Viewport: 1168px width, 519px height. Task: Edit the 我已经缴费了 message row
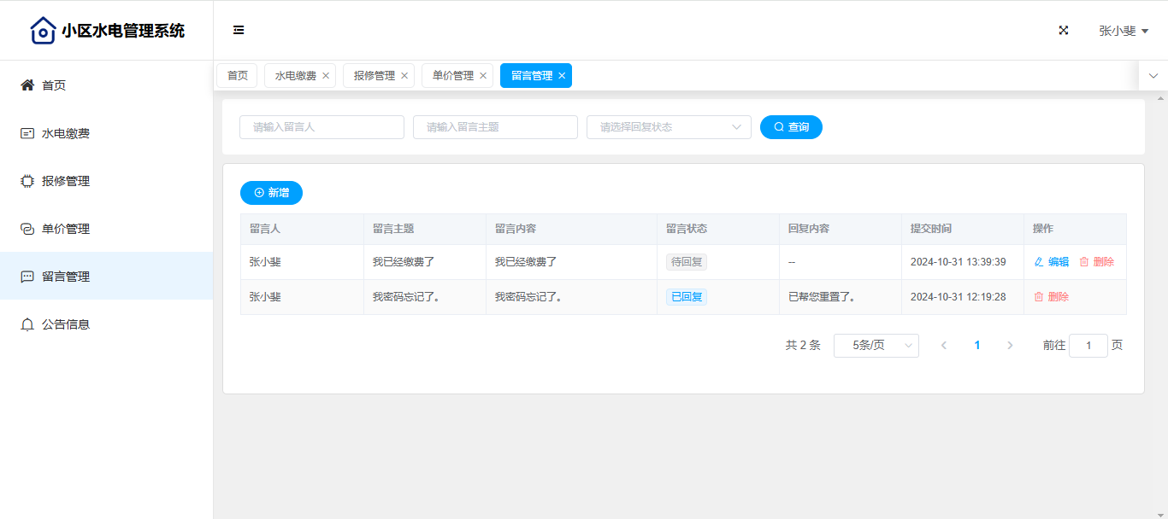[x=1052, y=262]
